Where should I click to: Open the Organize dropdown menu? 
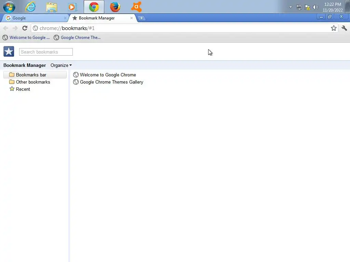tap(61, 65)
